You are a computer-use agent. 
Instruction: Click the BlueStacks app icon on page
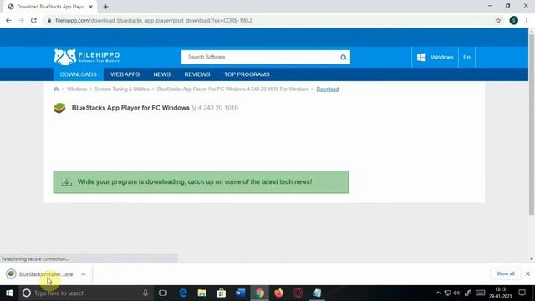coord(59,108)
